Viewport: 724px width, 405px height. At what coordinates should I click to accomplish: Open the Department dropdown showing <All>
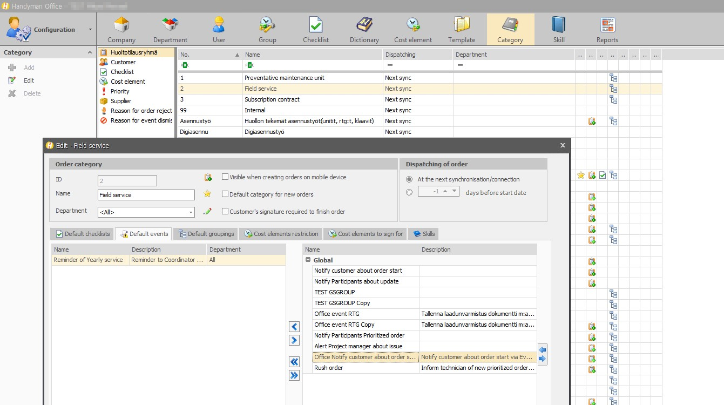click(146, 212)
